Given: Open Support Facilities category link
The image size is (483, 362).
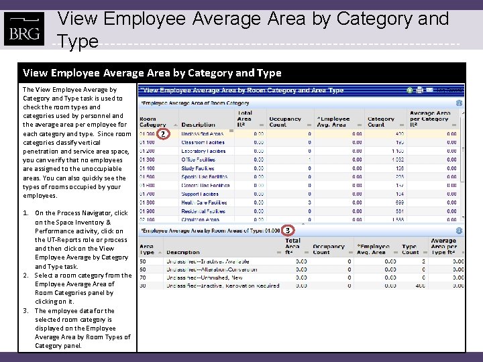Looking at the screenshot, I should (x=200, y=194).
